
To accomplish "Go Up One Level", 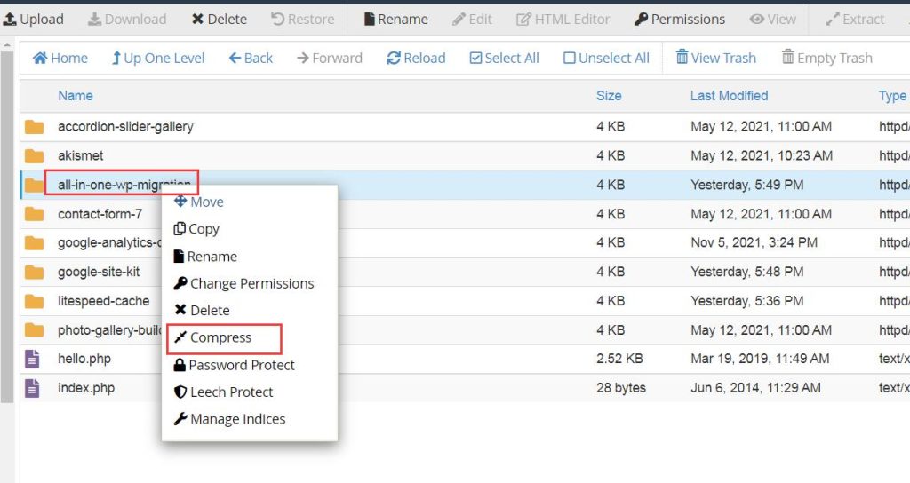I will coord(158,58).
